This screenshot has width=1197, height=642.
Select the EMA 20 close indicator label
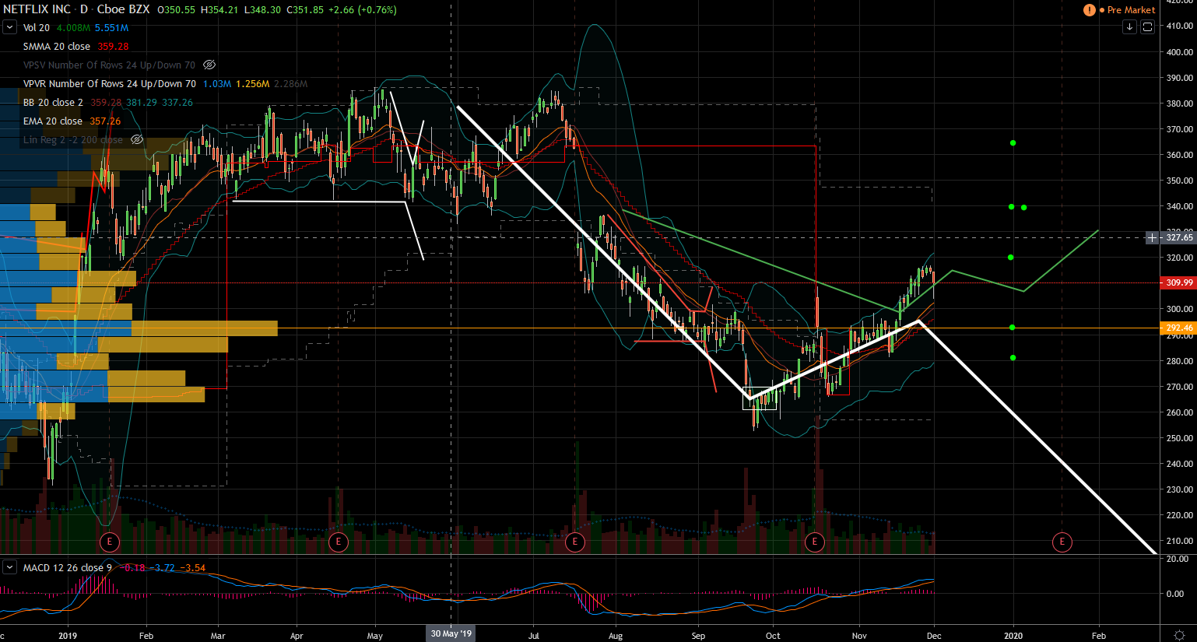[53, 121]
